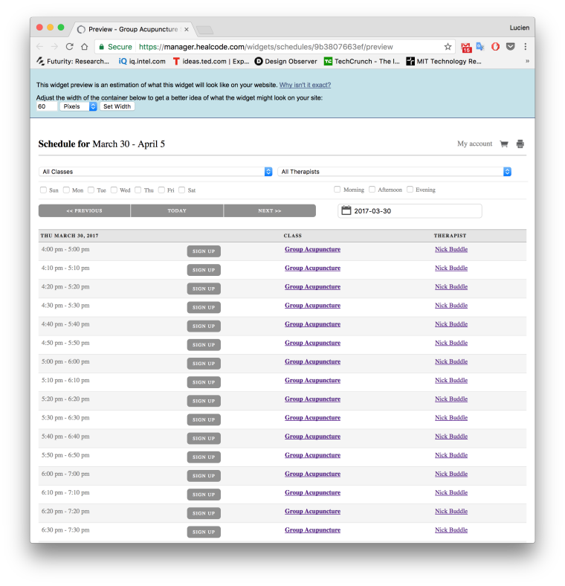Check the Sun day filter checkbox
Image resolution: width=565 pixels, height=586 pixels.
[x=43, y=190]
